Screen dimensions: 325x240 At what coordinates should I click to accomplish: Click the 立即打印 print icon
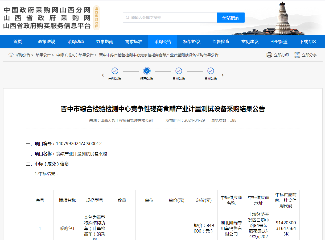click(269, 54)
